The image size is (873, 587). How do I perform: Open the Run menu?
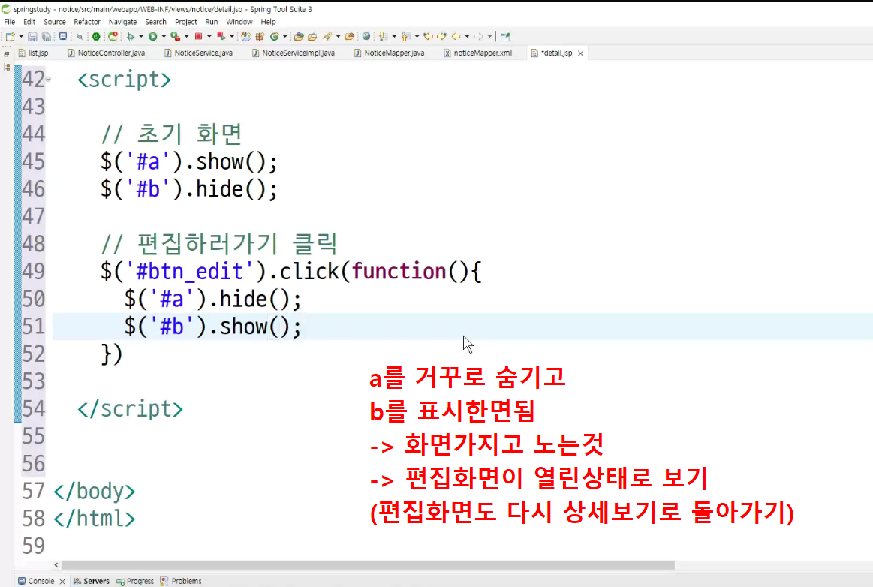point(212,22)
